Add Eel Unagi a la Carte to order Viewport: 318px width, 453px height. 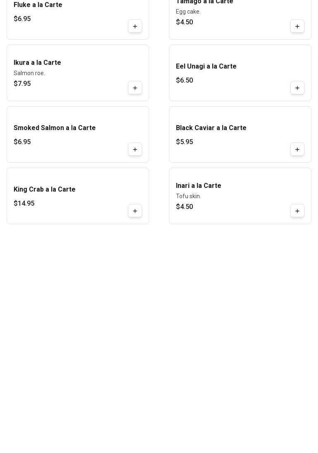(297, 88)
